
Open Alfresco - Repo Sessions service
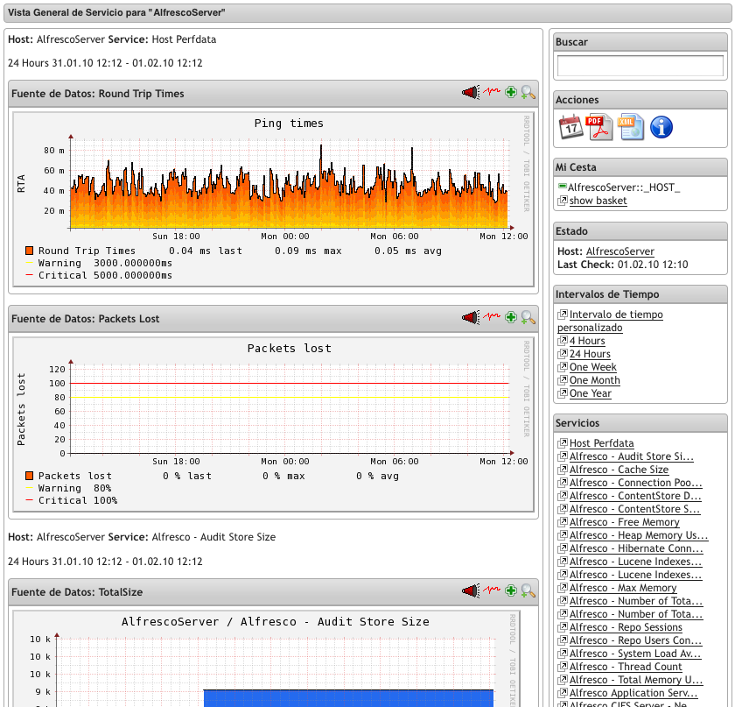[626, 627]
